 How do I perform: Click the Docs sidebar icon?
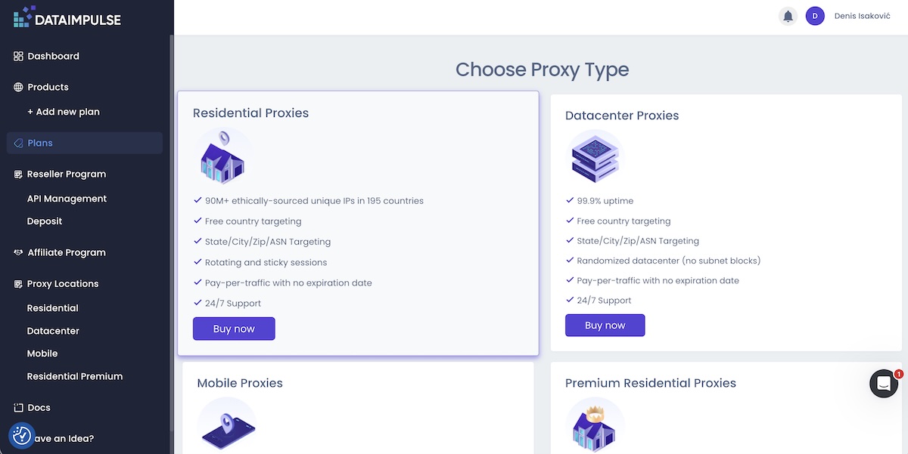pos(19,408)
